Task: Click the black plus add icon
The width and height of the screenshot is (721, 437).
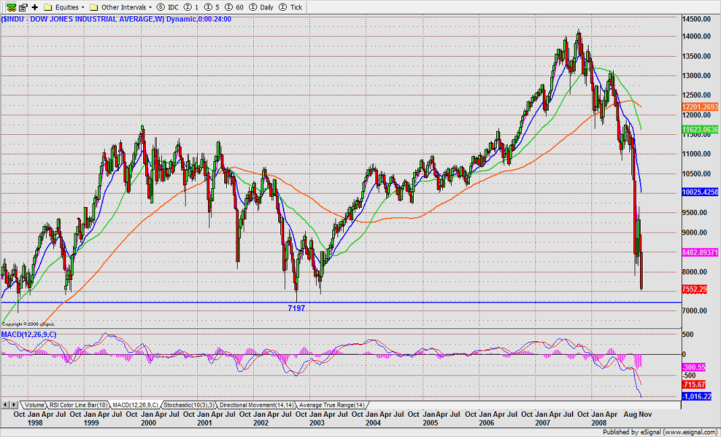Action: tap(35, 7)
